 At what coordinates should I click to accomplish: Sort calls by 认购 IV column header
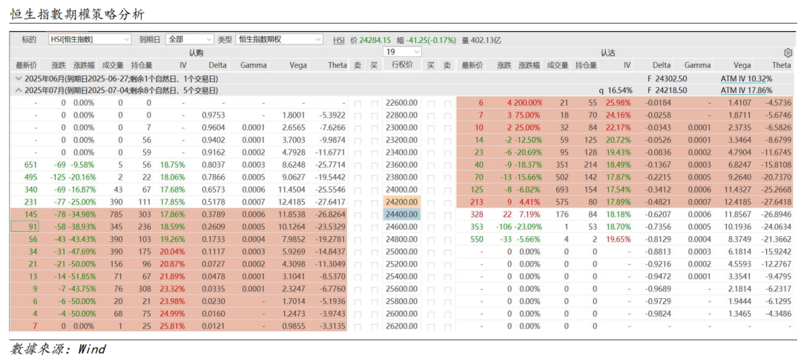coord(183,65)
